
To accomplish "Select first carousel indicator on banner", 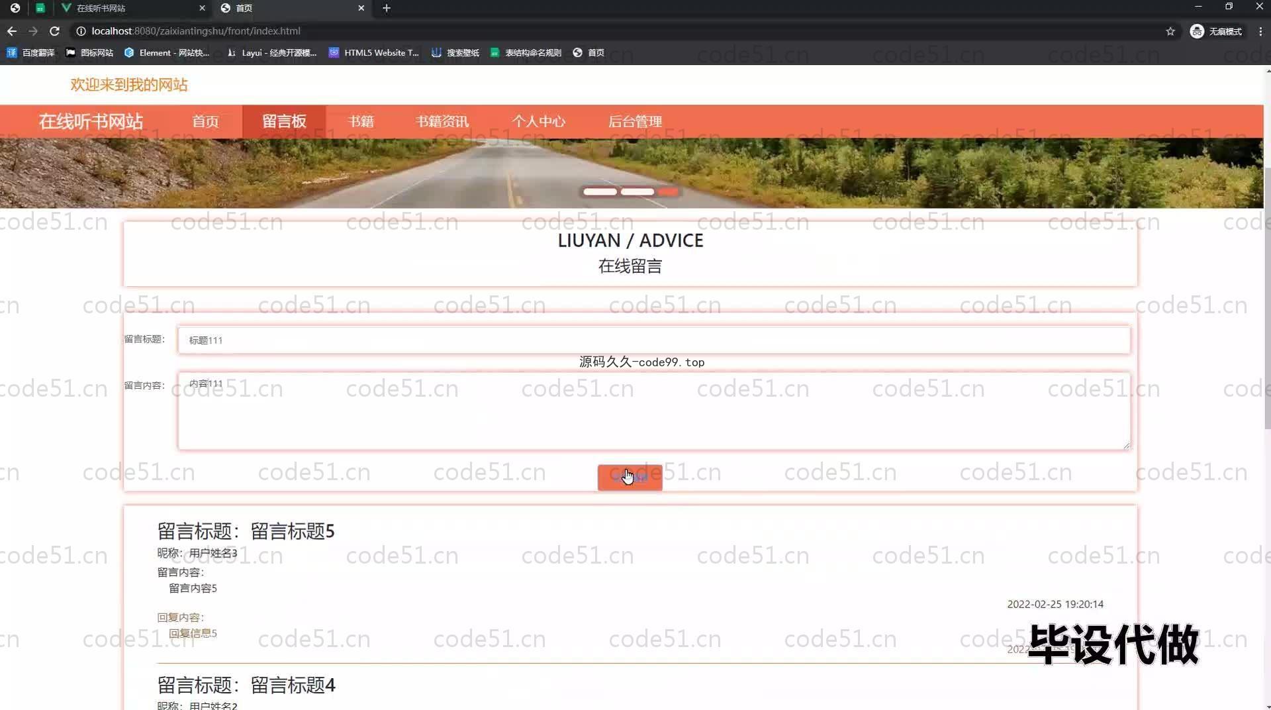I will 600,192.
